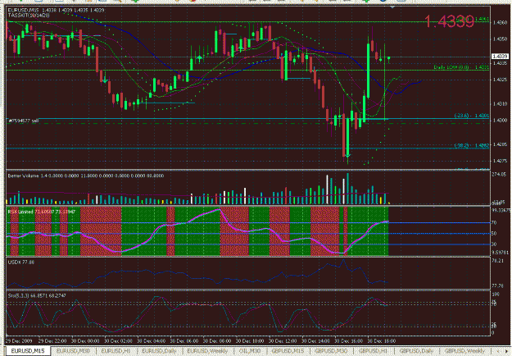Switch to the OIL,M30 chart tab
This screenshot has width=512, height=356.
[250, 351]
